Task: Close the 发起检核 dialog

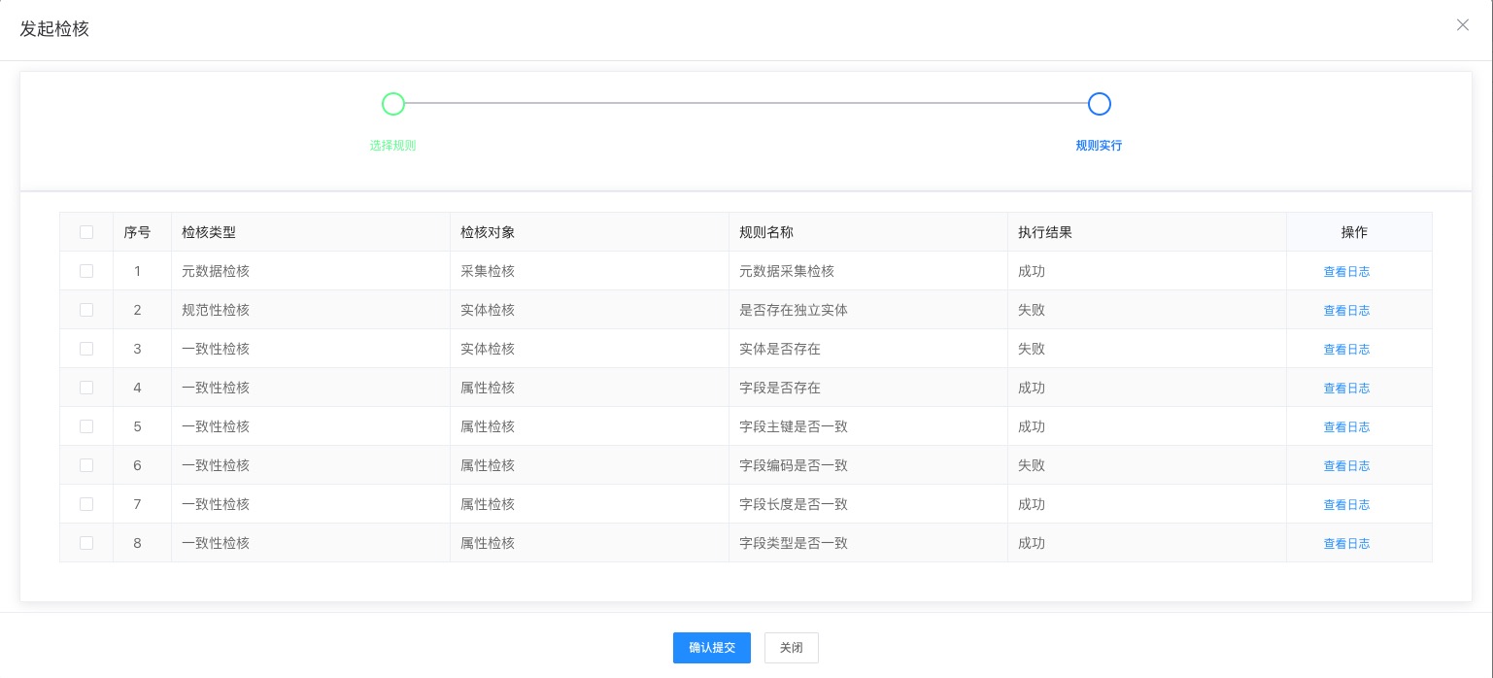Action: click(x=1463, y=25)
